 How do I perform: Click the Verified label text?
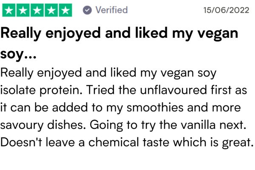tap(111, 10)
